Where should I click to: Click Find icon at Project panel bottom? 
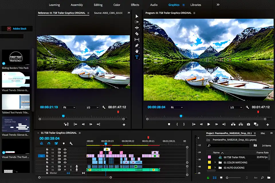pyautogui.click(x=262, y=178)
